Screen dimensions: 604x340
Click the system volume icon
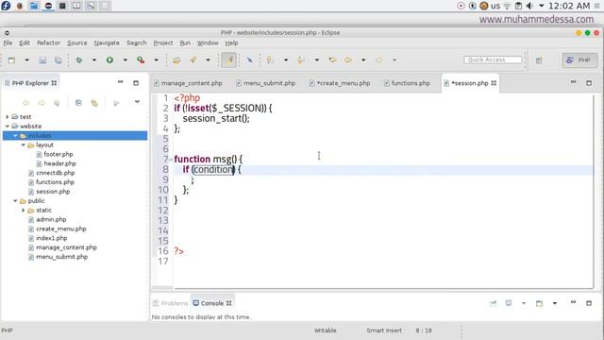(x=530, y=6)
